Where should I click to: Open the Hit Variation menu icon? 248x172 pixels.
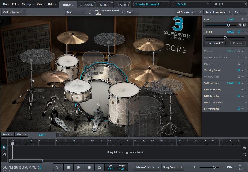coord(242,109)
